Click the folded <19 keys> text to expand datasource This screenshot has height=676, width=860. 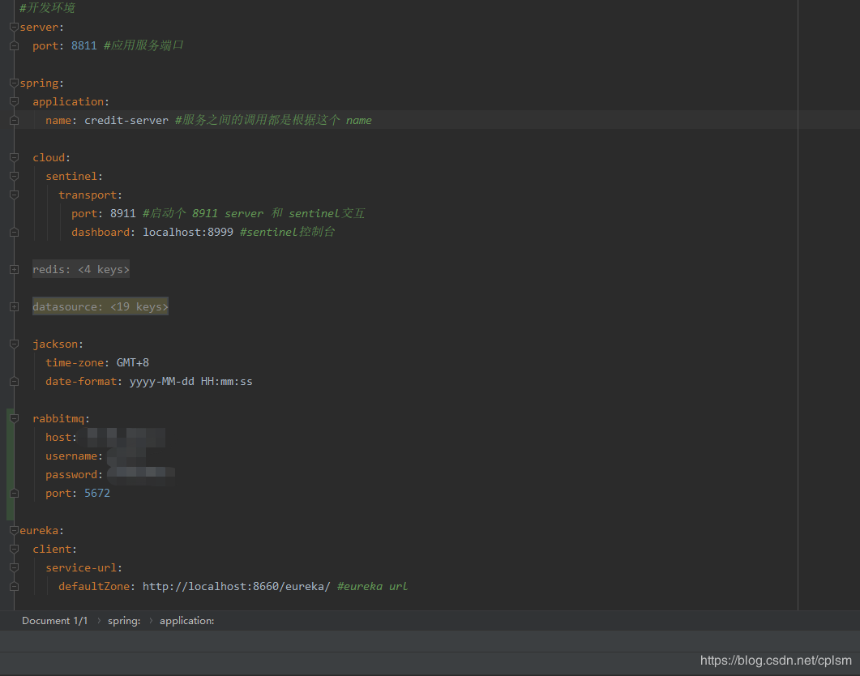[x=138, y=306]
